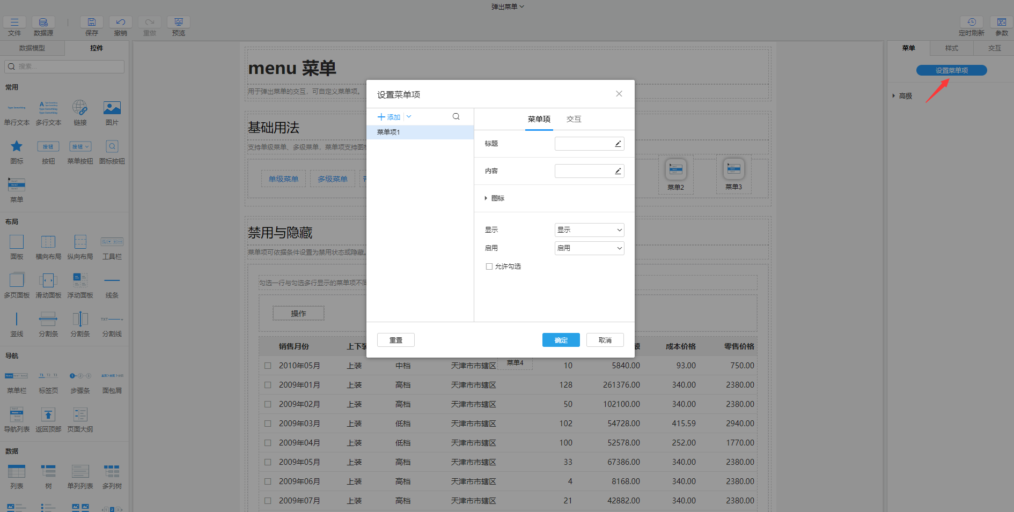Click the Undo toolbar icon
The image size is (1014, 512).
(x=121, y=23)
